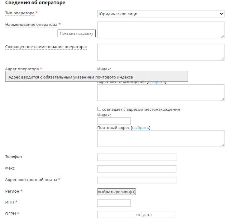
Task: Click the Наименование оператора label
Action: [x=31, y=24]
